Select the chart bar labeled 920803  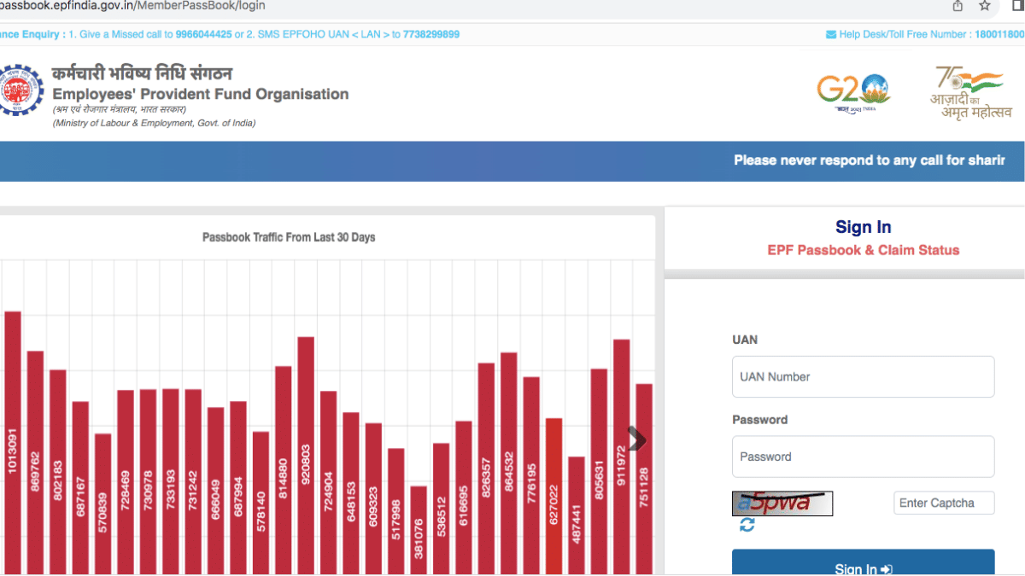[x=306, y=452]
